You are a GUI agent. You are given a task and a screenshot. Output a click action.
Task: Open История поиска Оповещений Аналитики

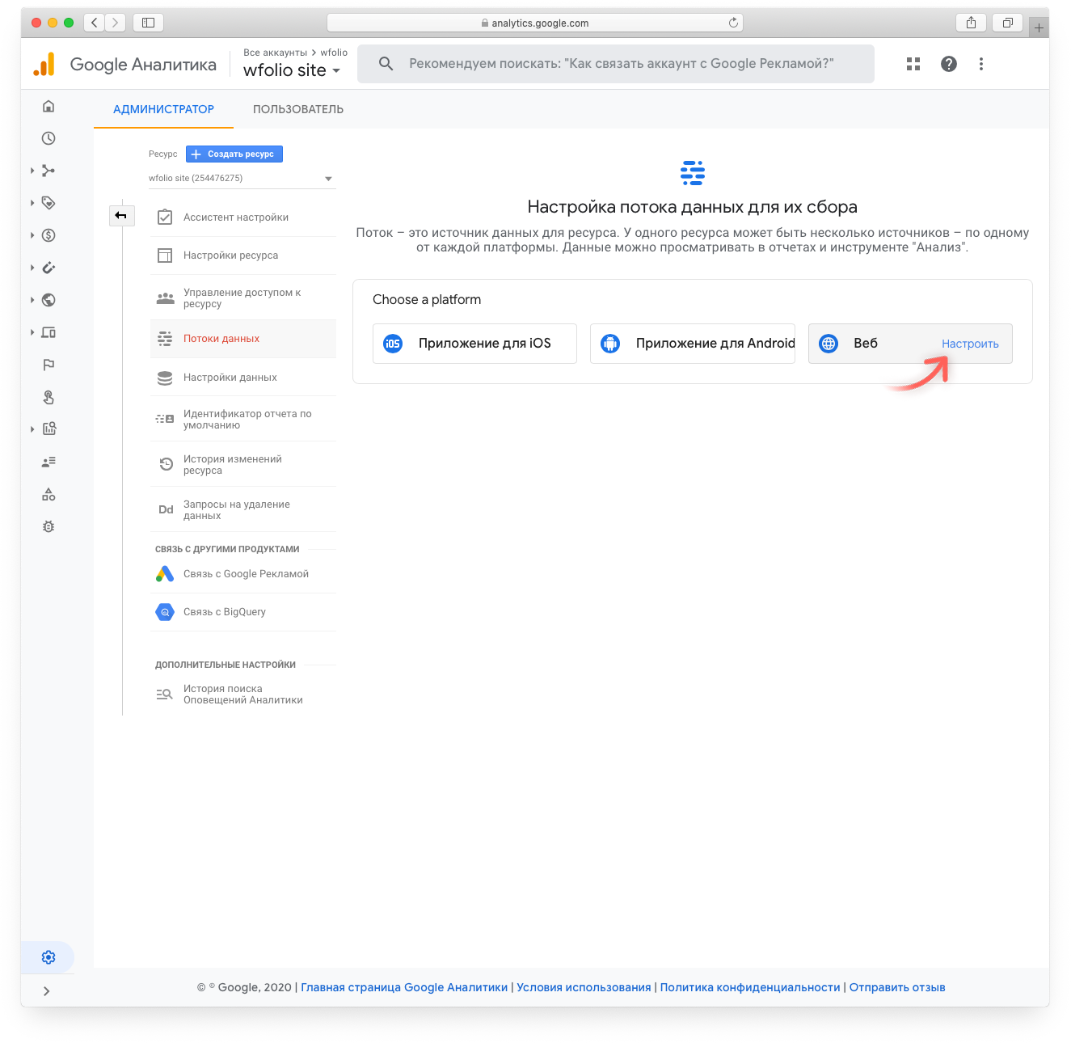click(243, 695)
